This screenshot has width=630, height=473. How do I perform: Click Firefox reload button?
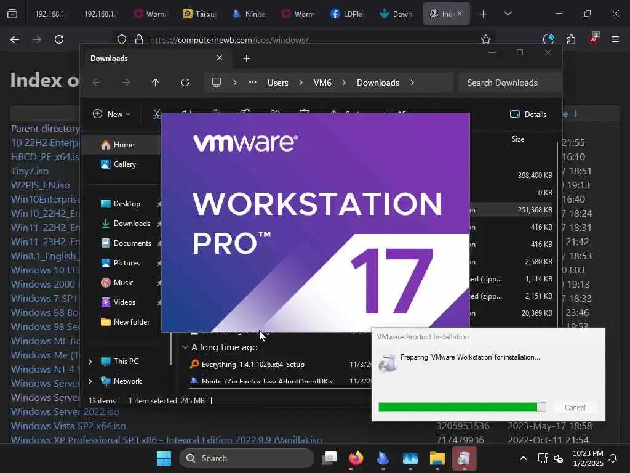(59, 39)
